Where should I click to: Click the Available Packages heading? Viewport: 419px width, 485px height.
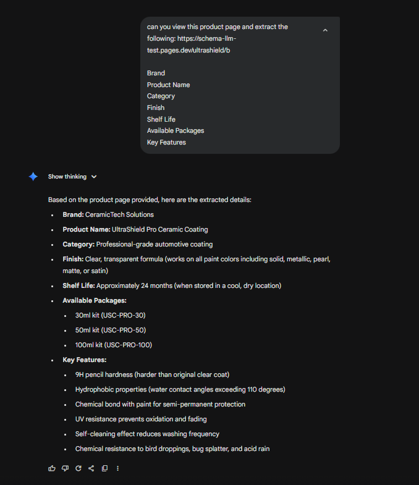[94, 300]
